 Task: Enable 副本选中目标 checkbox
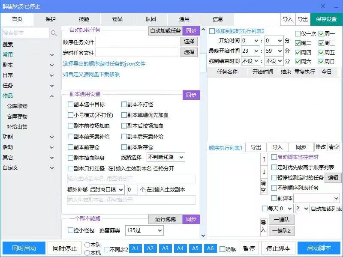70,105
